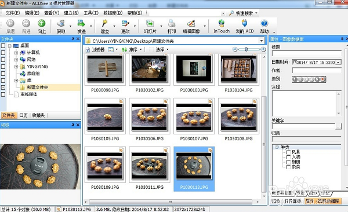Image resolution: width=348 pixels, height=212 pixels.
Task: Click rating 1 in the level bar
Action: [295, 79]
